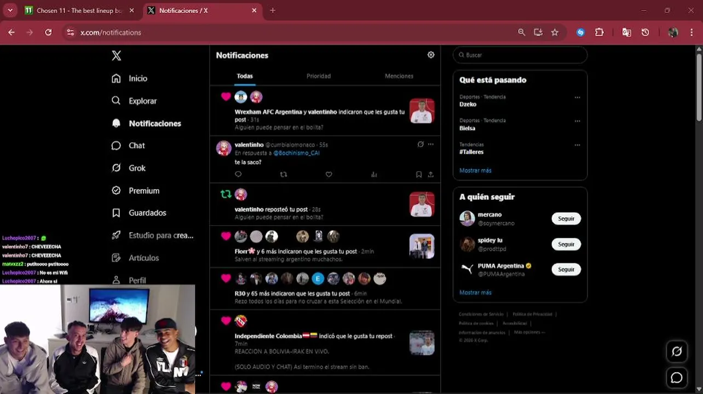Open floating Grok button bottom right
Image resolution: width=703 pixels, height=394 pixels.
pyautogui.click(x=677, y=352)
